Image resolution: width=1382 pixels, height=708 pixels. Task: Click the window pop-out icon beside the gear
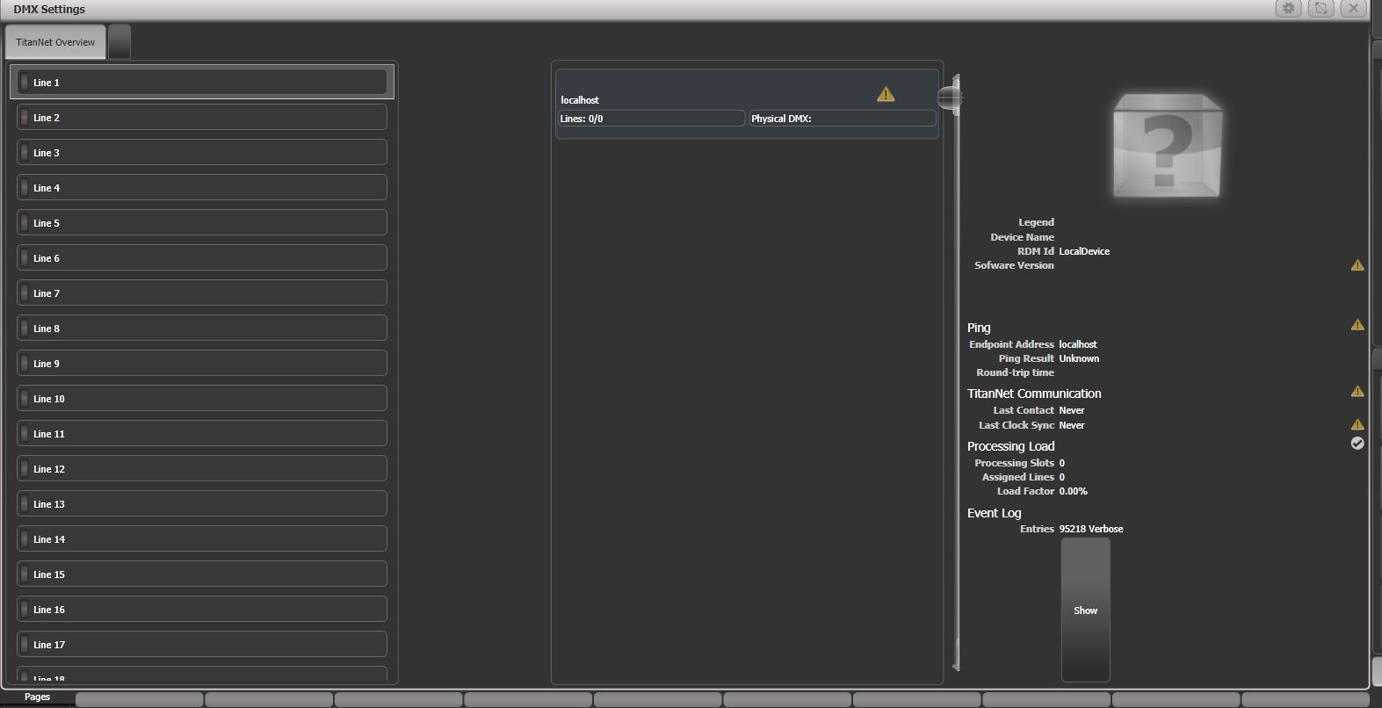(1320, 8)
